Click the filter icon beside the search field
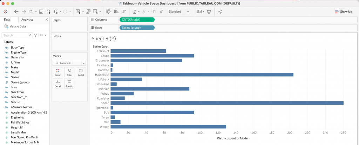This screenshot has width=359, height=145. [x=35, y=35]
